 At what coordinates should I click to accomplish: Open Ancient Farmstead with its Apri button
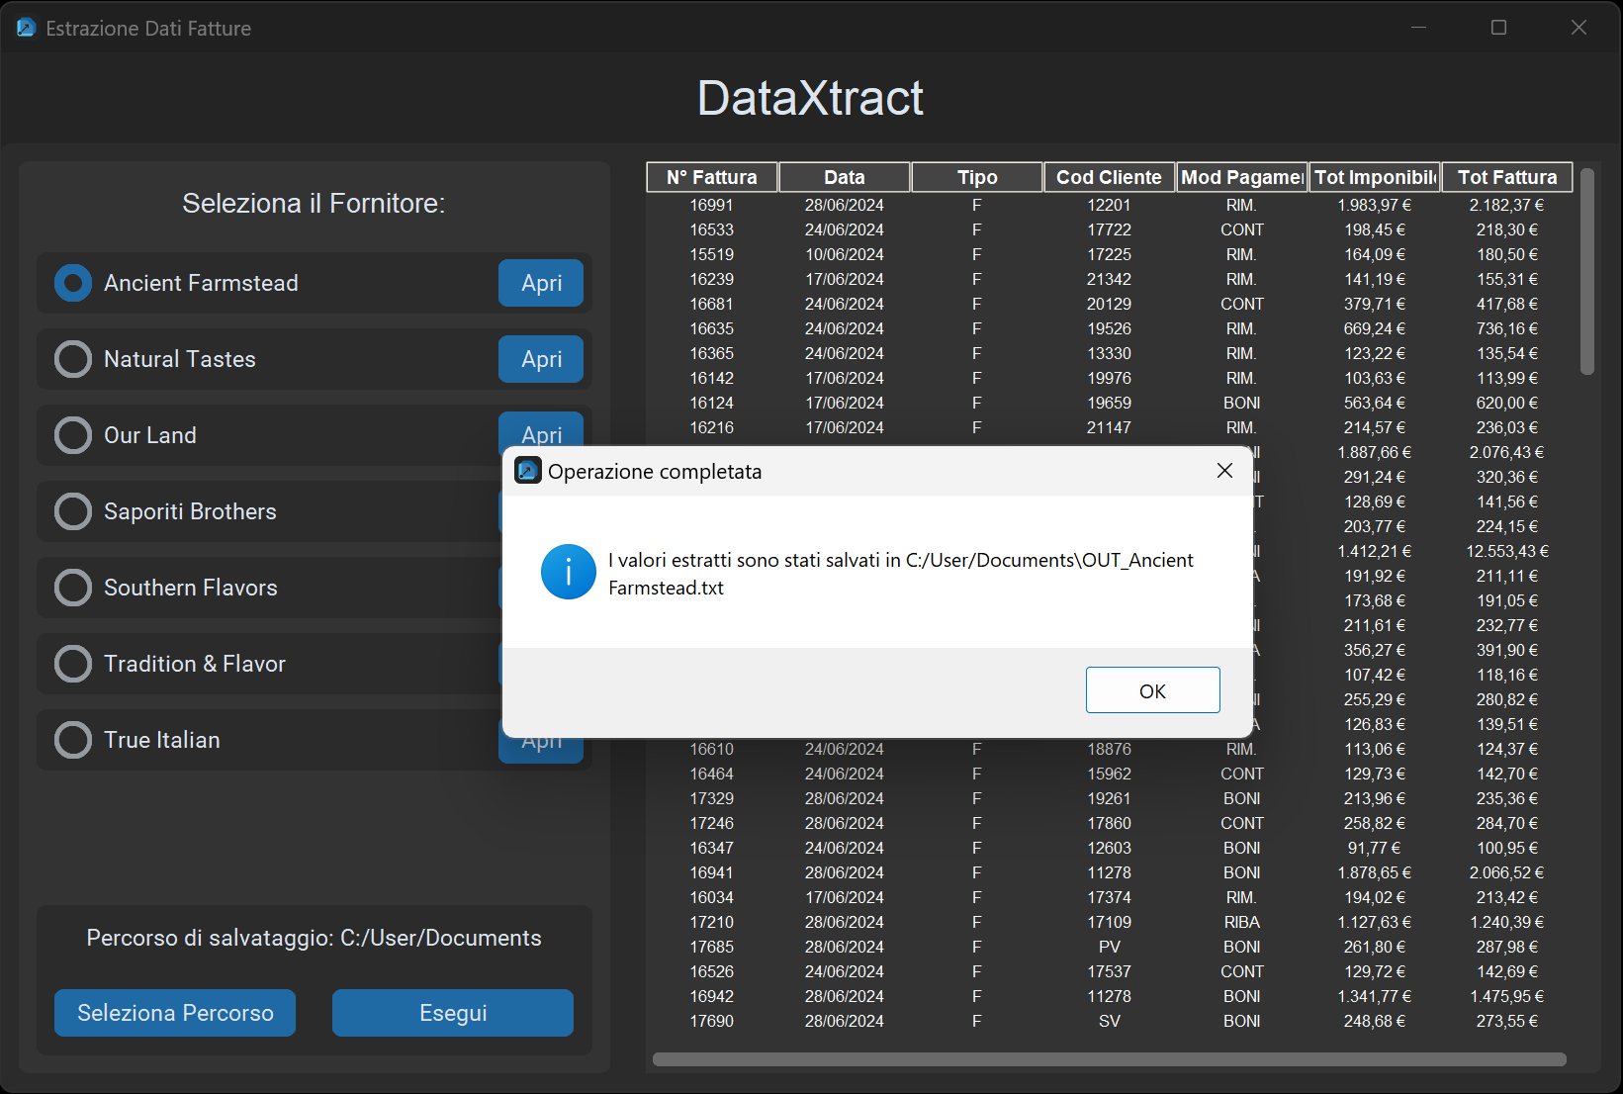[x=541, y=283]
